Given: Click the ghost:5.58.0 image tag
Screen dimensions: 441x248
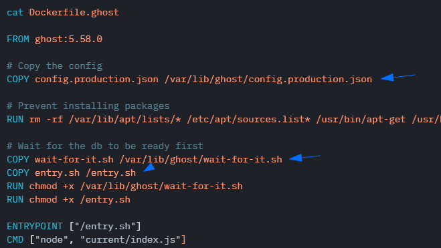Looking at the screenshot, I should (68, 39).
